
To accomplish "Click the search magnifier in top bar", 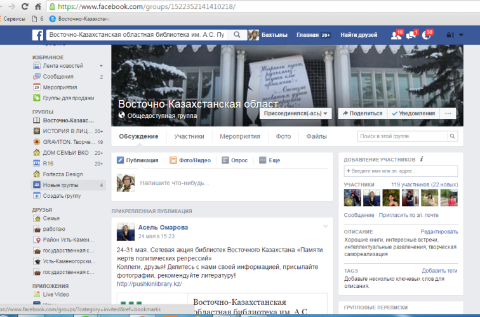I will 237,34.
